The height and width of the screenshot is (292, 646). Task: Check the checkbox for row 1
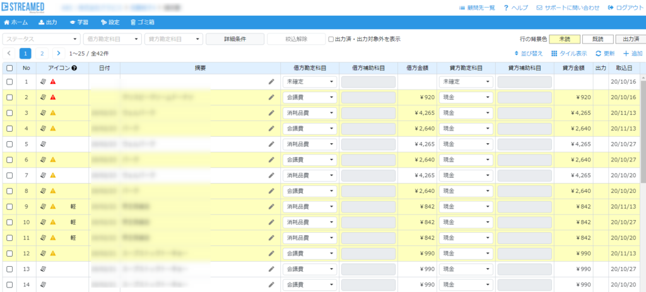pyautogui.click(x=9, y=81)
